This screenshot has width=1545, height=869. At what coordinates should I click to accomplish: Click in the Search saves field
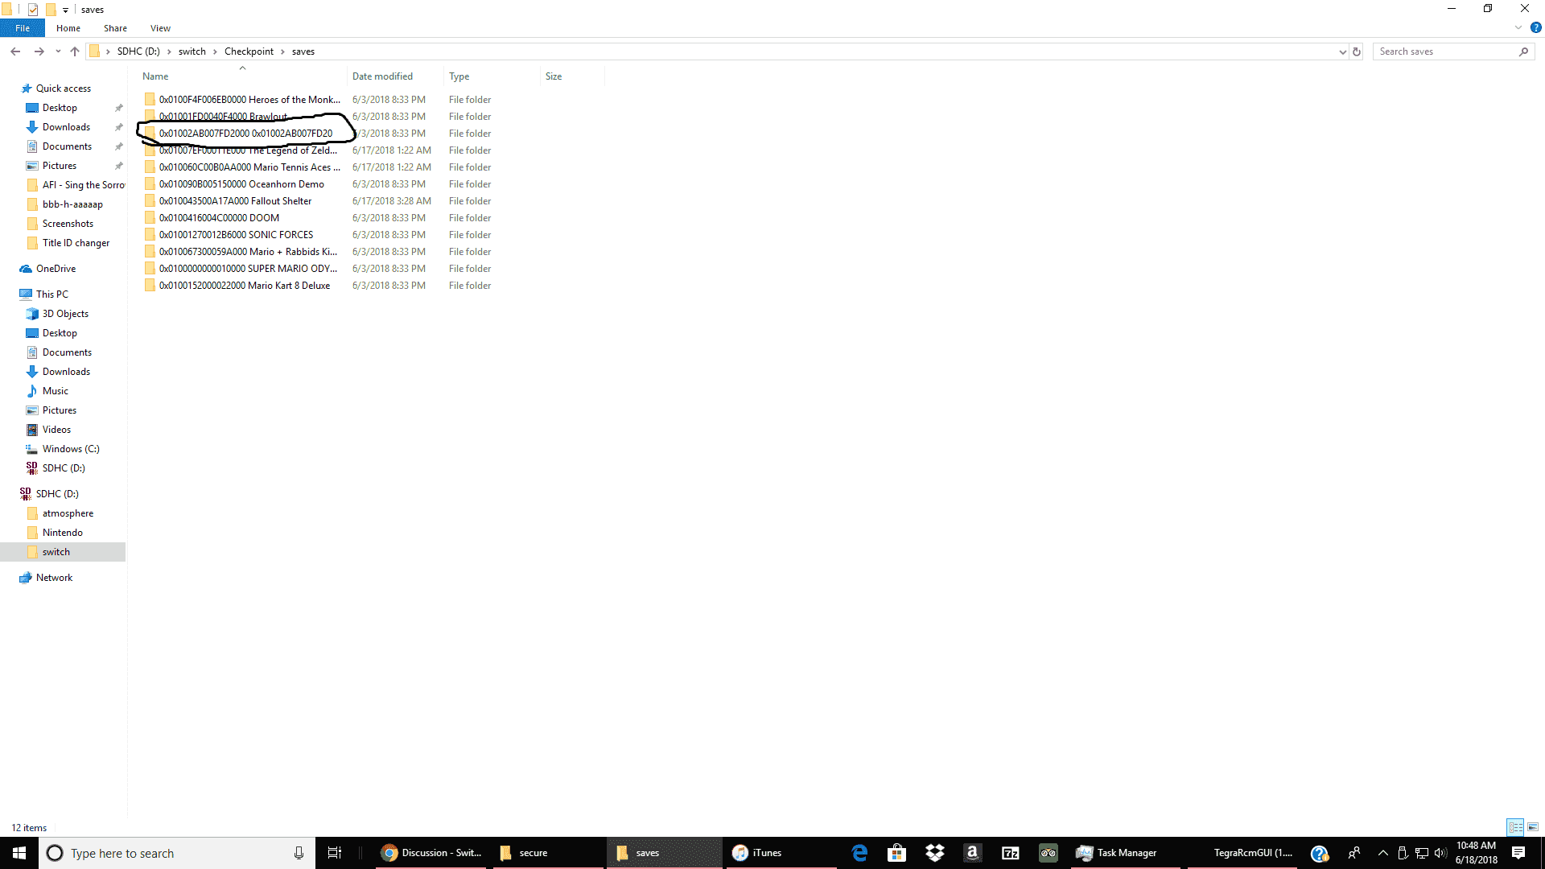click(1445, 51)
